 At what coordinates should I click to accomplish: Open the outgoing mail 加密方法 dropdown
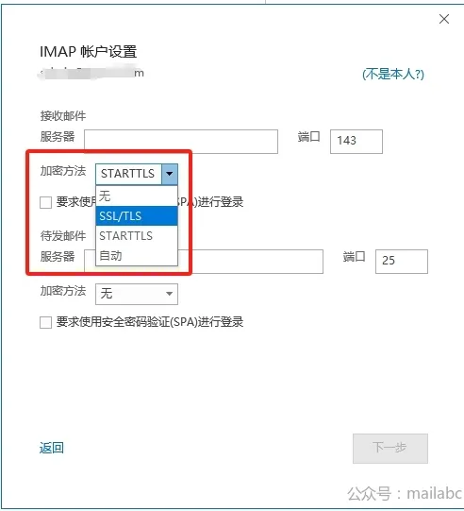(x=137, y=294)
